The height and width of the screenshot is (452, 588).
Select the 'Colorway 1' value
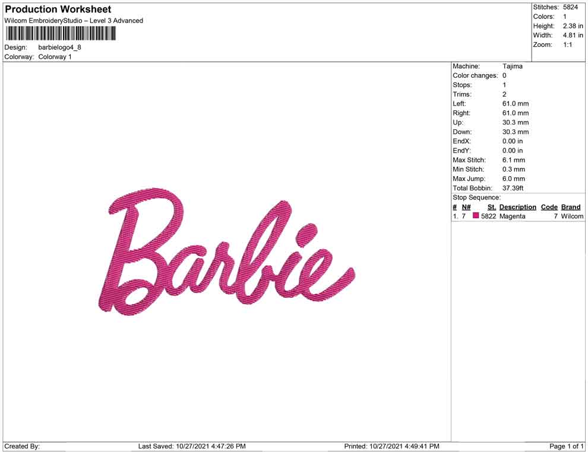[55, 57]
